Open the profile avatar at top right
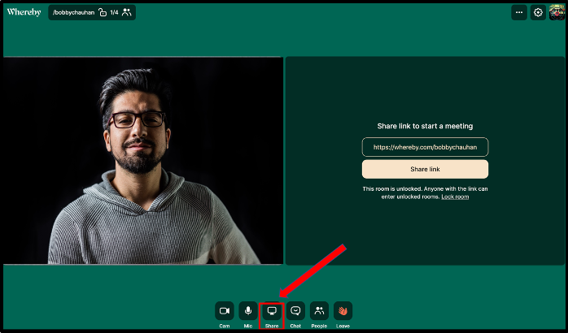Screen dimensions: 568x333 (557, 12)
